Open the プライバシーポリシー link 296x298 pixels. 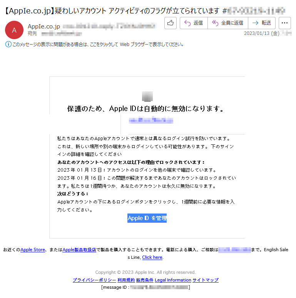(94, 280)
